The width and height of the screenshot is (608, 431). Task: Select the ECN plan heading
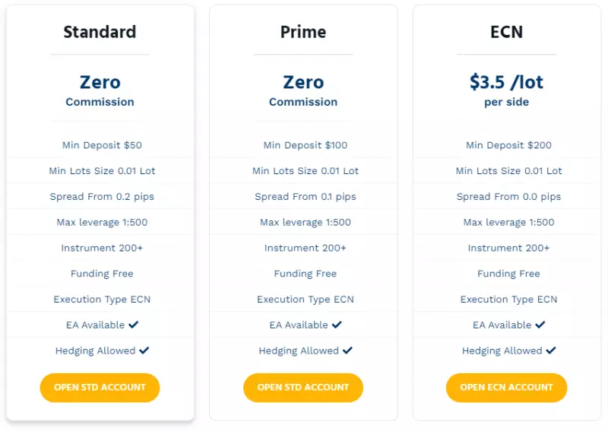click(x=506, y=32)
